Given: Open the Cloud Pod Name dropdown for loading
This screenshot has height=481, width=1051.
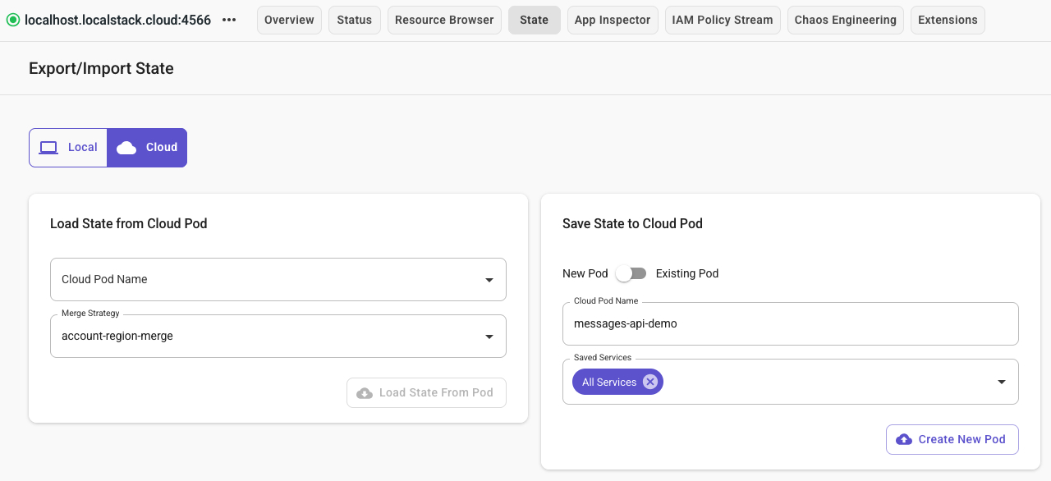Looking at the screenshot, I should point(278,279).
